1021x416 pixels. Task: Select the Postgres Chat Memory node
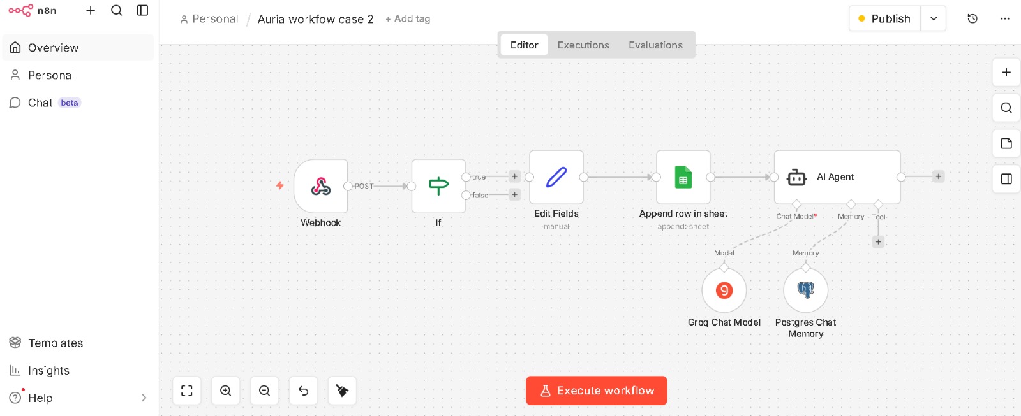tap(805, 290)
